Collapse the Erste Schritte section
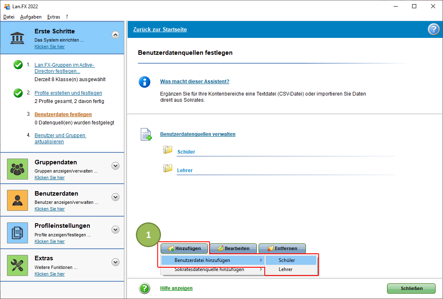The height and width of the screenshot is (299, 443). click(115, 35)
